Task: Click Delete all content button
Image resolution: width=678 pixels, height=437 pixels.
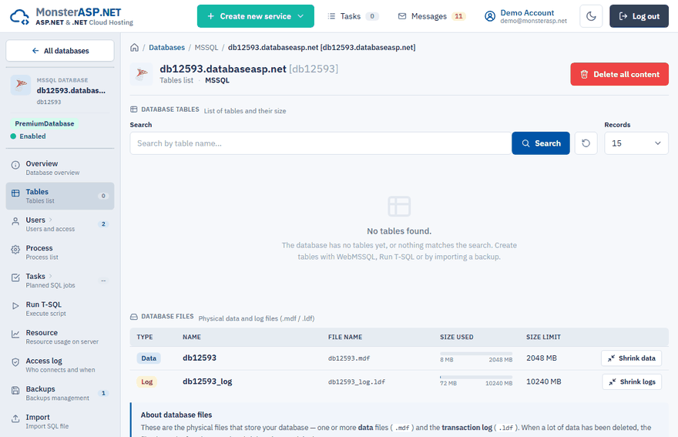Action: [x=619, y=74]
